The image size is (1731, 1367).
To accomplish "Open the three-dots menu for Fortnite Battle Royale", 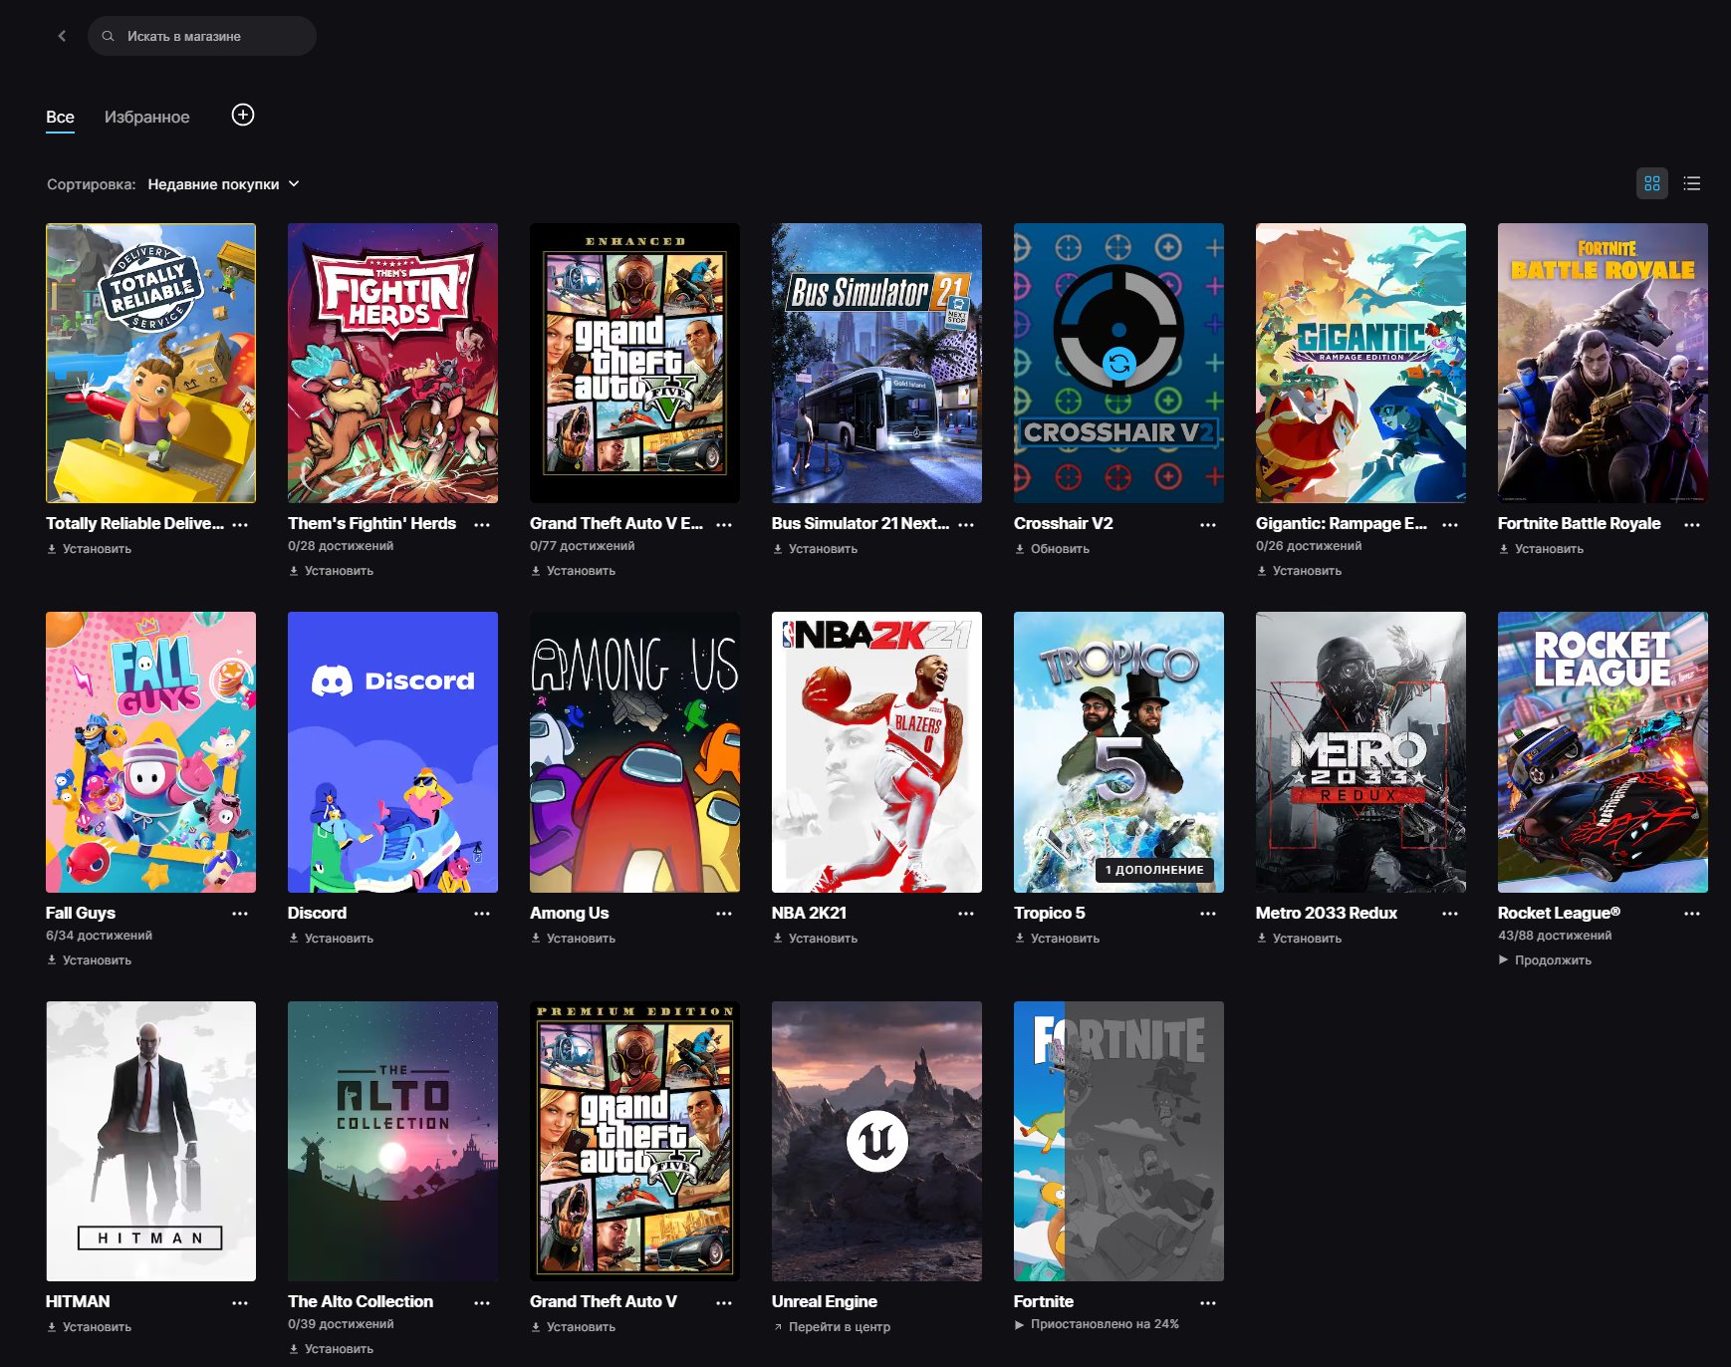I will [1691, 524].
